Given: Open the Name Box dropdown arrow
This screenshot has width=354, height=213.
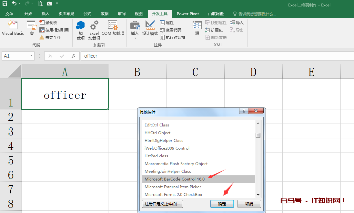Looking at the screenshot, I should [31, 56].
